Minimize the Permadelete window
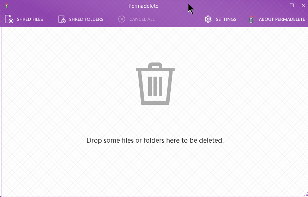The image size is (308, 197). [x=280, y=6]
